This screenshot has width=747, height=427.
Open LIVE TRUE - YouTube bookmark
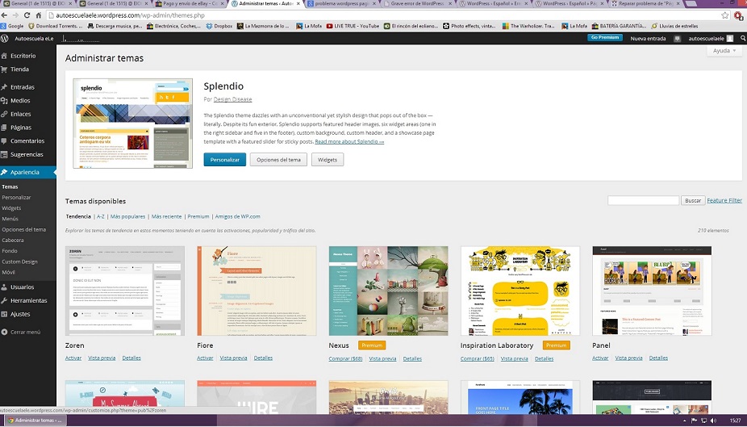coord(353,26)
